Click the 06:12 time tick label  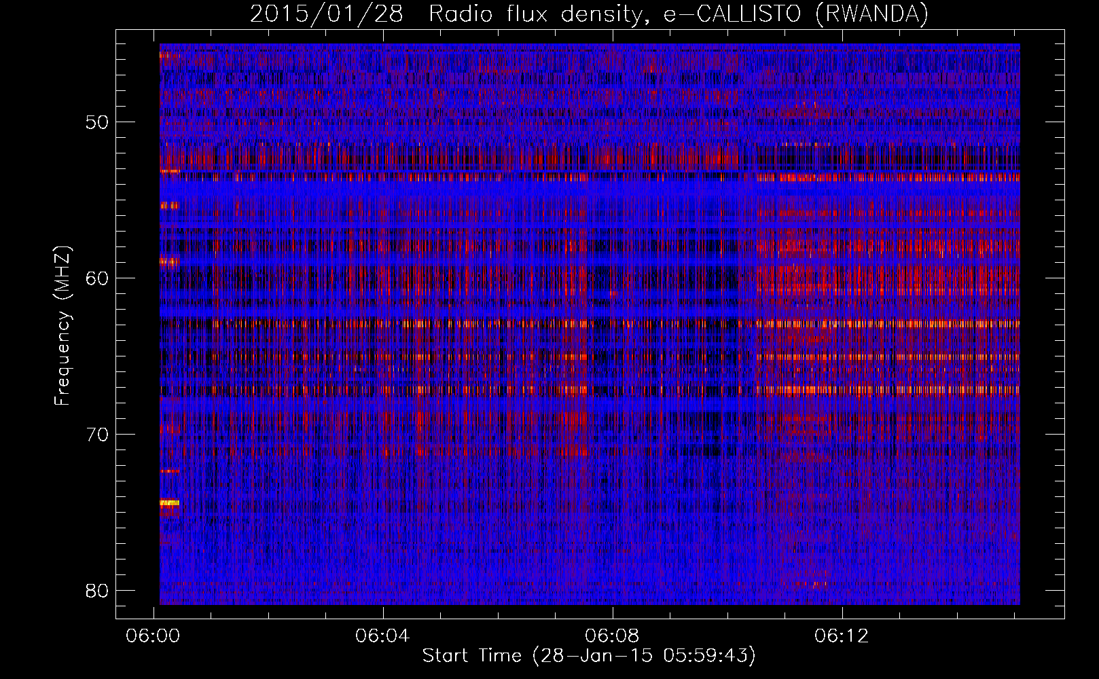point(842,636)
